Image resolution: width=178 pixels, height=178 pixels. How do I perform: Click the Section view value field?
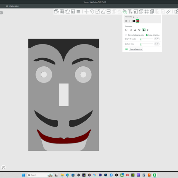[x=157, y=44]
